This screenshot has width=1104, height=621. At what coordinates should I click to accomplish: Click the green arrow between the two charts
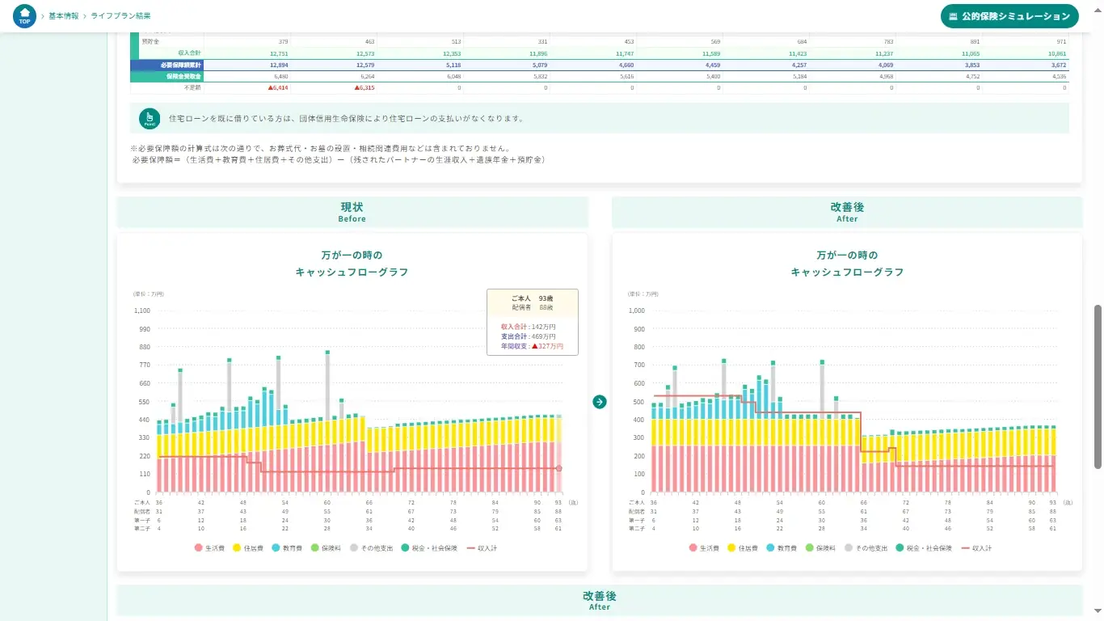[599, 402]
